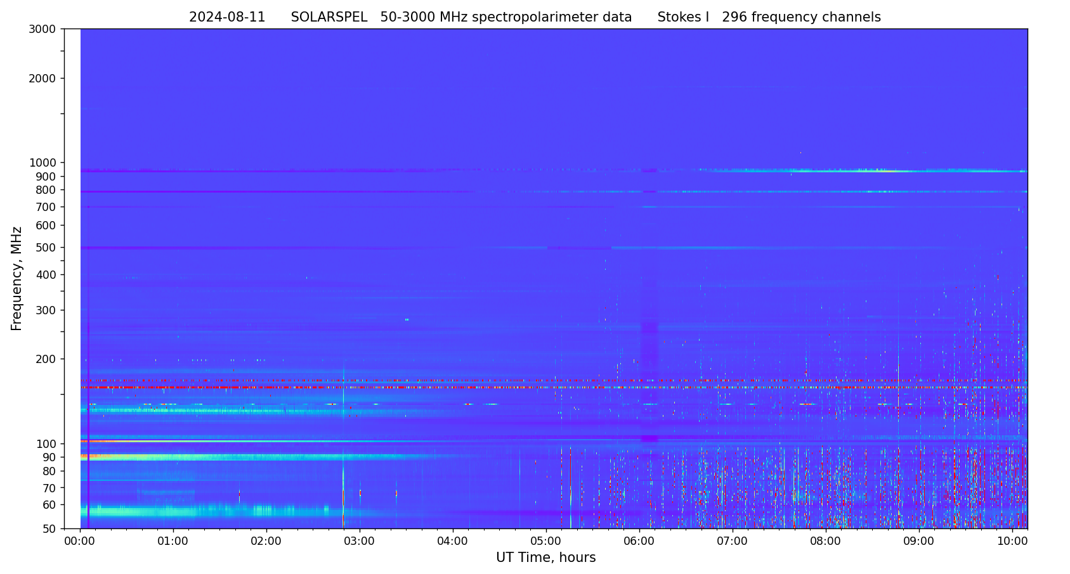
Task: Click the 2000 MHz frequency tick label
Action: [43, 79]
